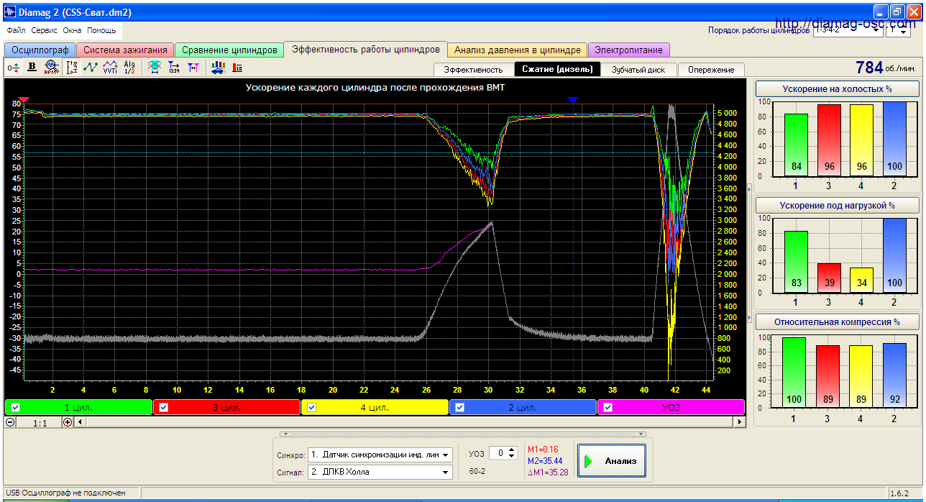Click the ΔM1=35.28 value
926x502 pixels.
547,473
